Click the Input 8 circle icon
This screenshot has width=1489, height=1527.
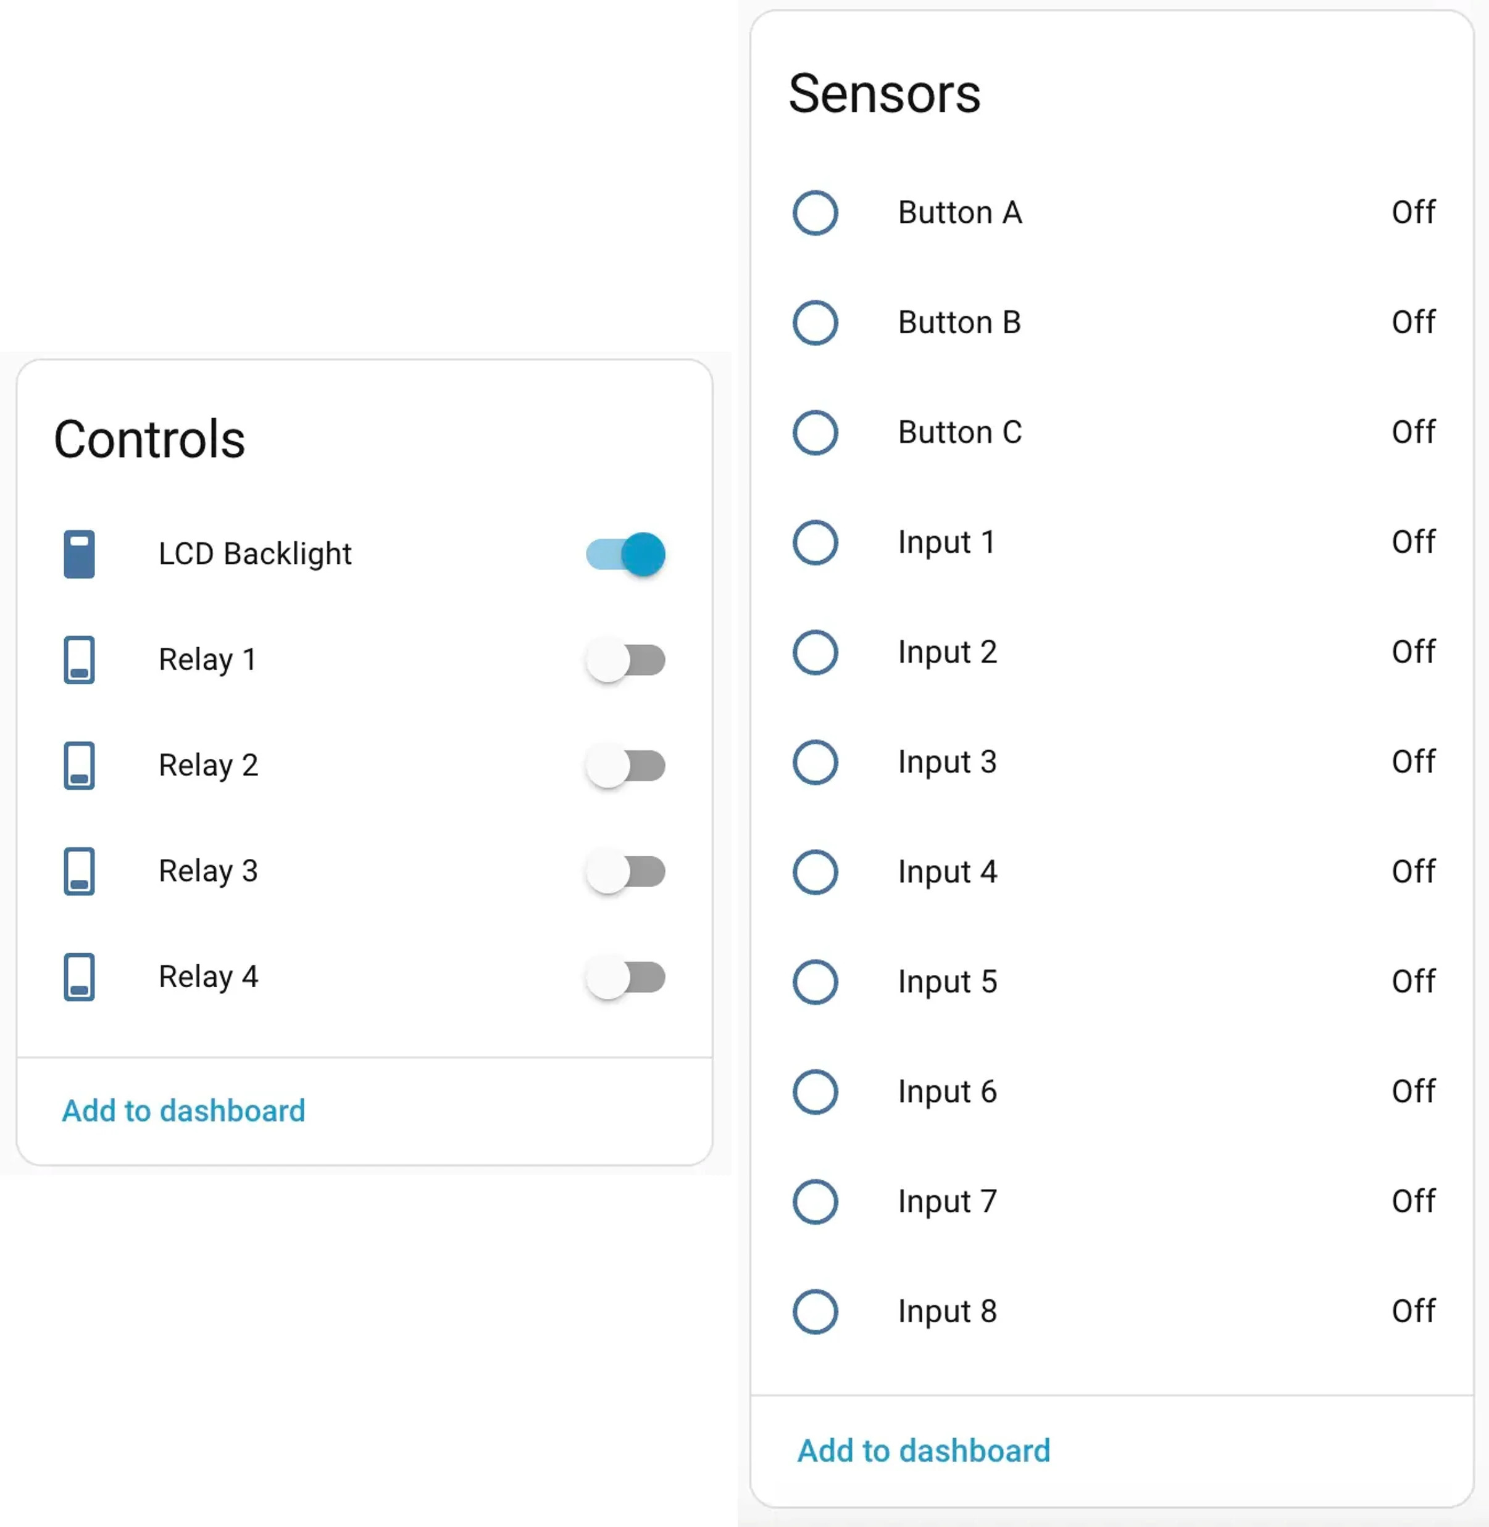coord(815,1311)
